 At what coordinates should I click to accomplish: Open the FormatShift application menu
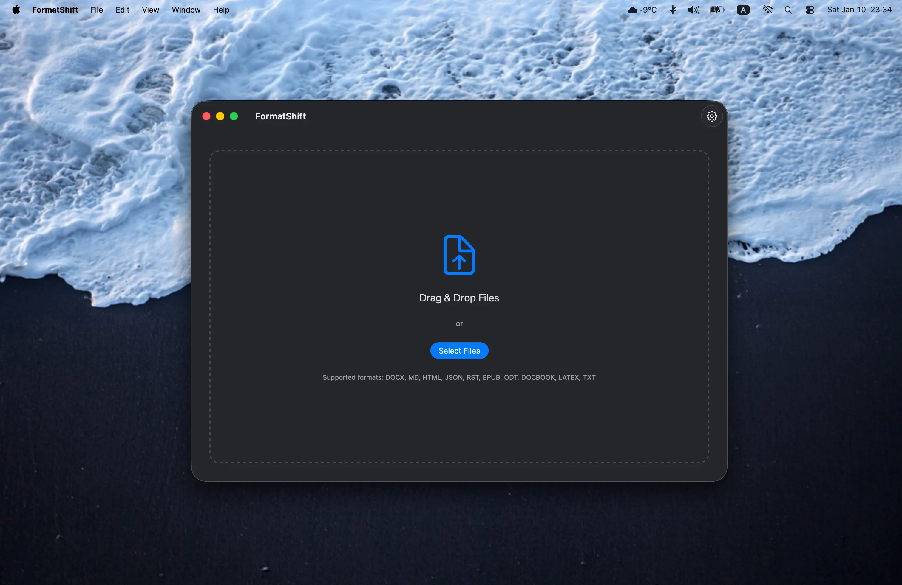55,10
